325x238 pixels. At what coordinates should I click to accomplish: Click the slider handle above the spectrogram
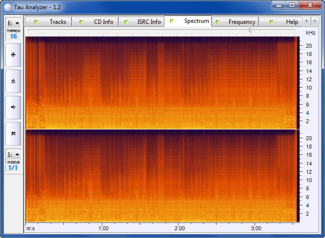coord(251,30)
